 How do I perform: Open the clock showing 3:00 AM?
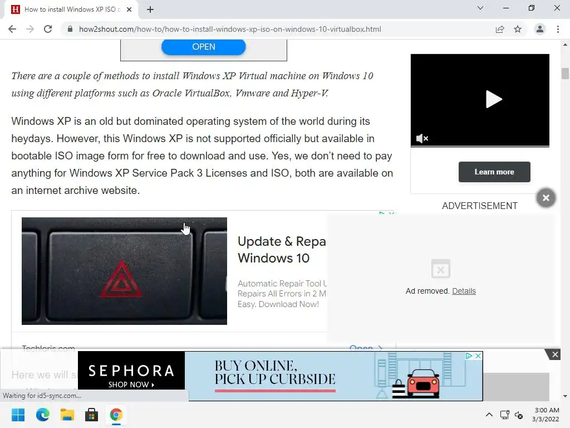tap(546, 415)
